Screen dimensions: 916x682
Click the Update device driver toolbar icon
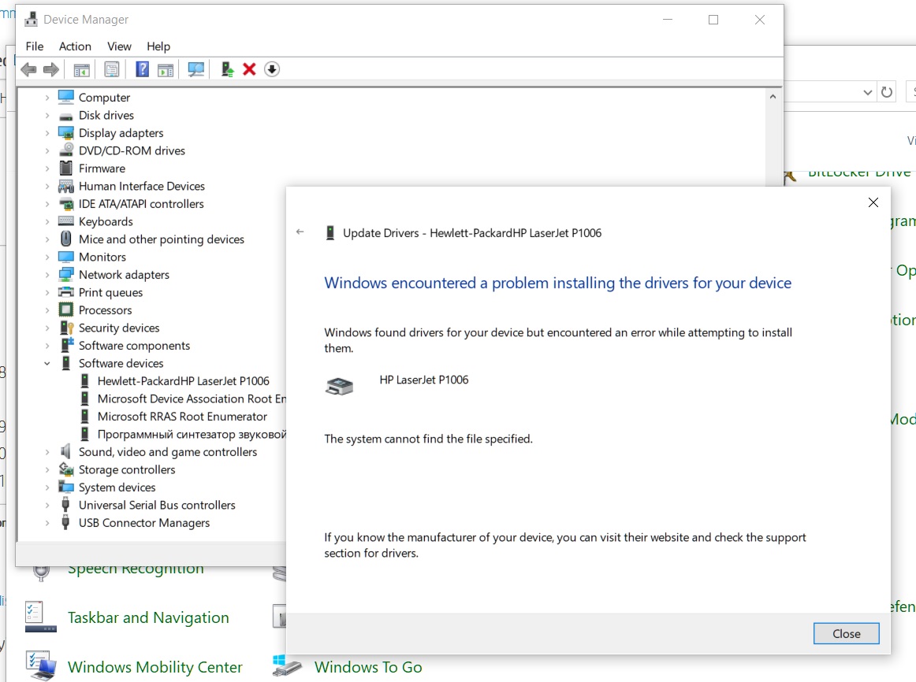[227, 69]
